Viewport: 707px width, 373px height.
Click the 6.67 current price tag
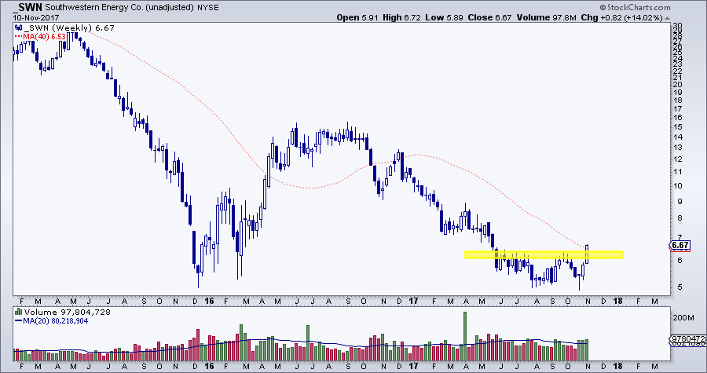tap(680, 246)
